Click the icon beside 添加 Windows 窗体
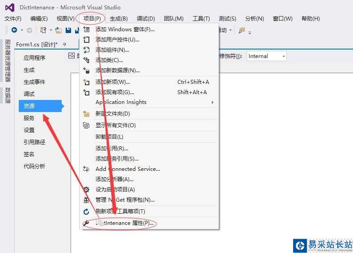The height and width of the screenshot is (253, 353). point(86,29)
